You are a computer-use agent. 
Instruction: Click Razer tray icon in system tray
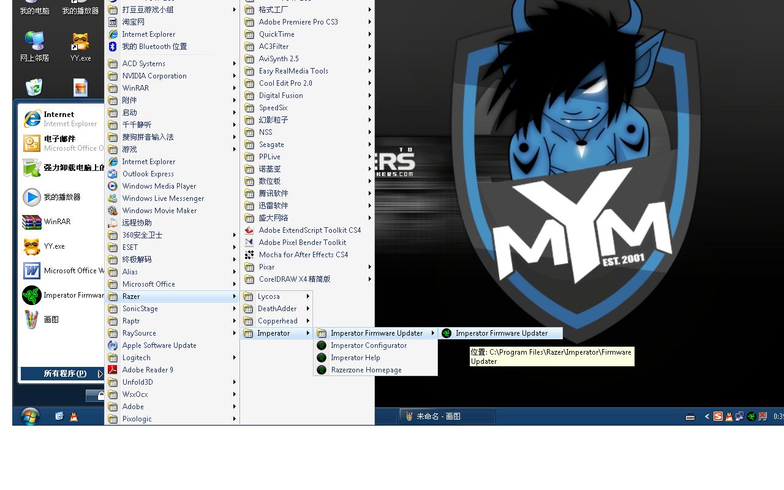pyautogui.click(x=751, y=417)
